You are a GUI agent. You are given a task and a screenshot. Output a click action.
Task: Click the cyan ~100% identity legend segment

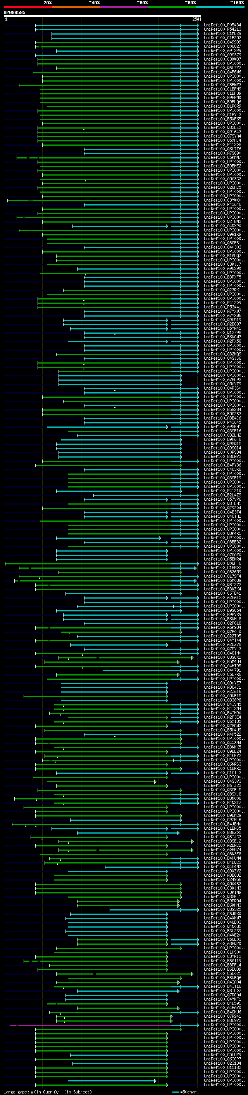[x=220, y=7]
